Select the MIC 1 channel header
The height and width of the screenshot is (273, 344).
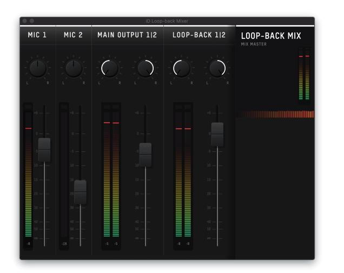pyautogui.click(x=37, y=35)
